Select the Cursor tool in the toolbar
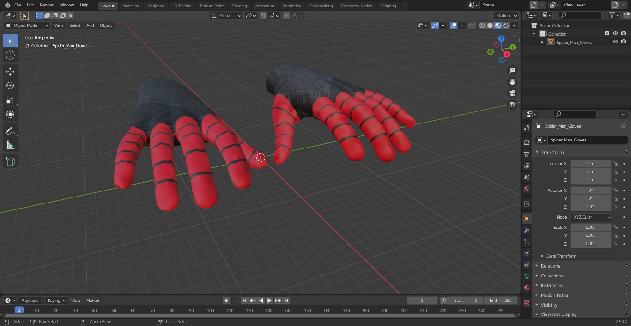This screenshot has height=326, width=631. click(x=10, y=55)
